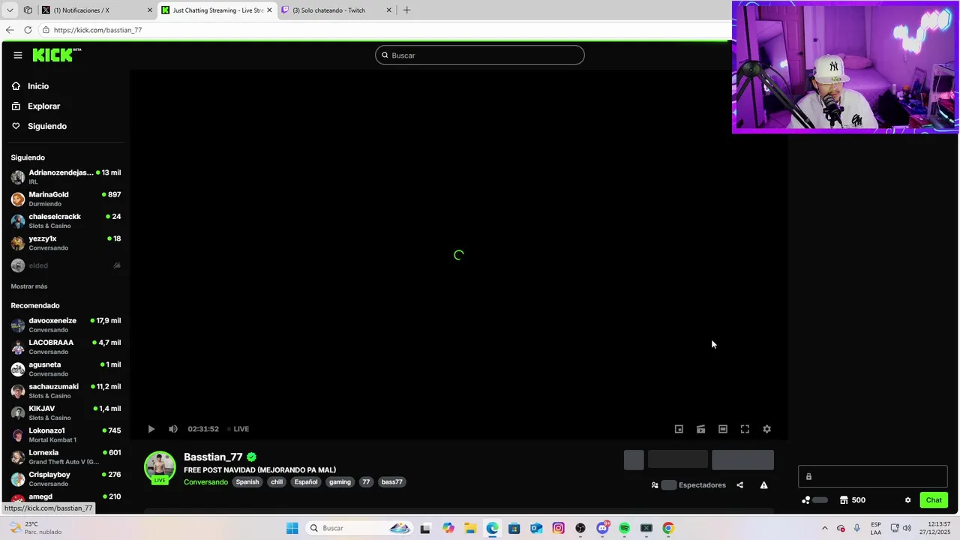Select the Español tag
This screenshot has width=960, height=540.
pyautogui.click(x=306, y=482)
